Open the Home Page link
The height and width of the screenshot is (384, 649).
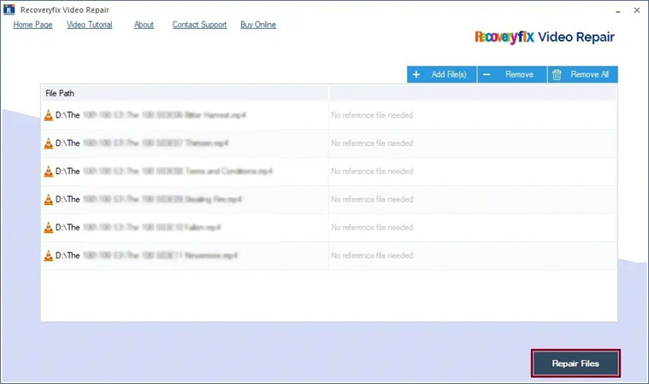tap(32, 25)
